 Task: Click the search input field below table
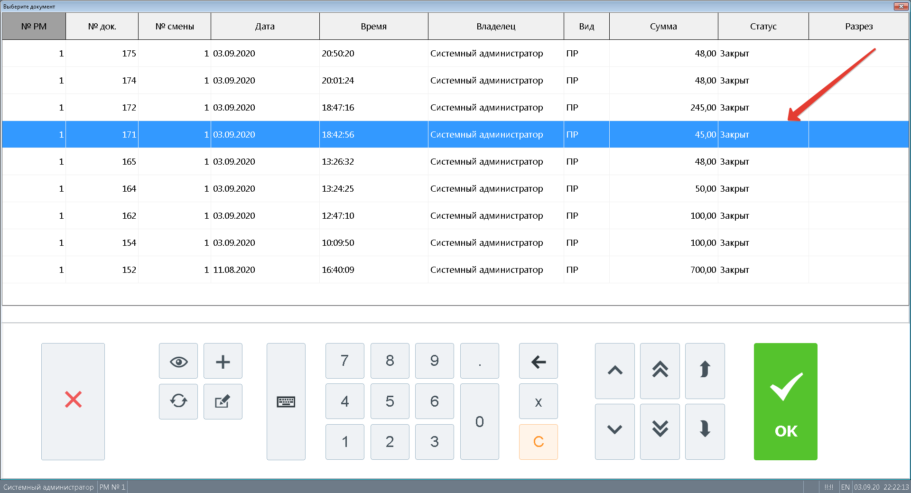coord(455,314)
